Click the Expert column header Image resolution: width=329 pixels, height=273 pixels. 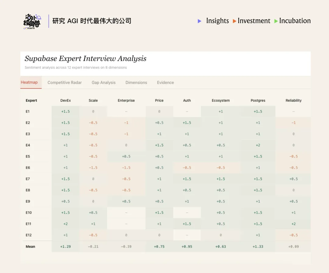(x=31, y=100)
